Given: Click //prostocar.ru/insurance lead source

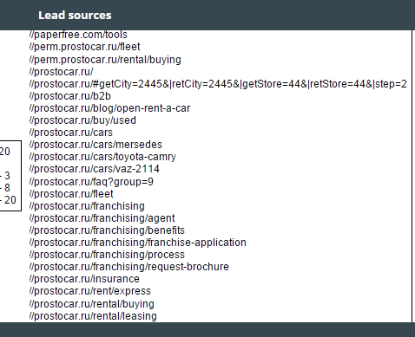Looking at the screenshot, I should click(84, 279).
